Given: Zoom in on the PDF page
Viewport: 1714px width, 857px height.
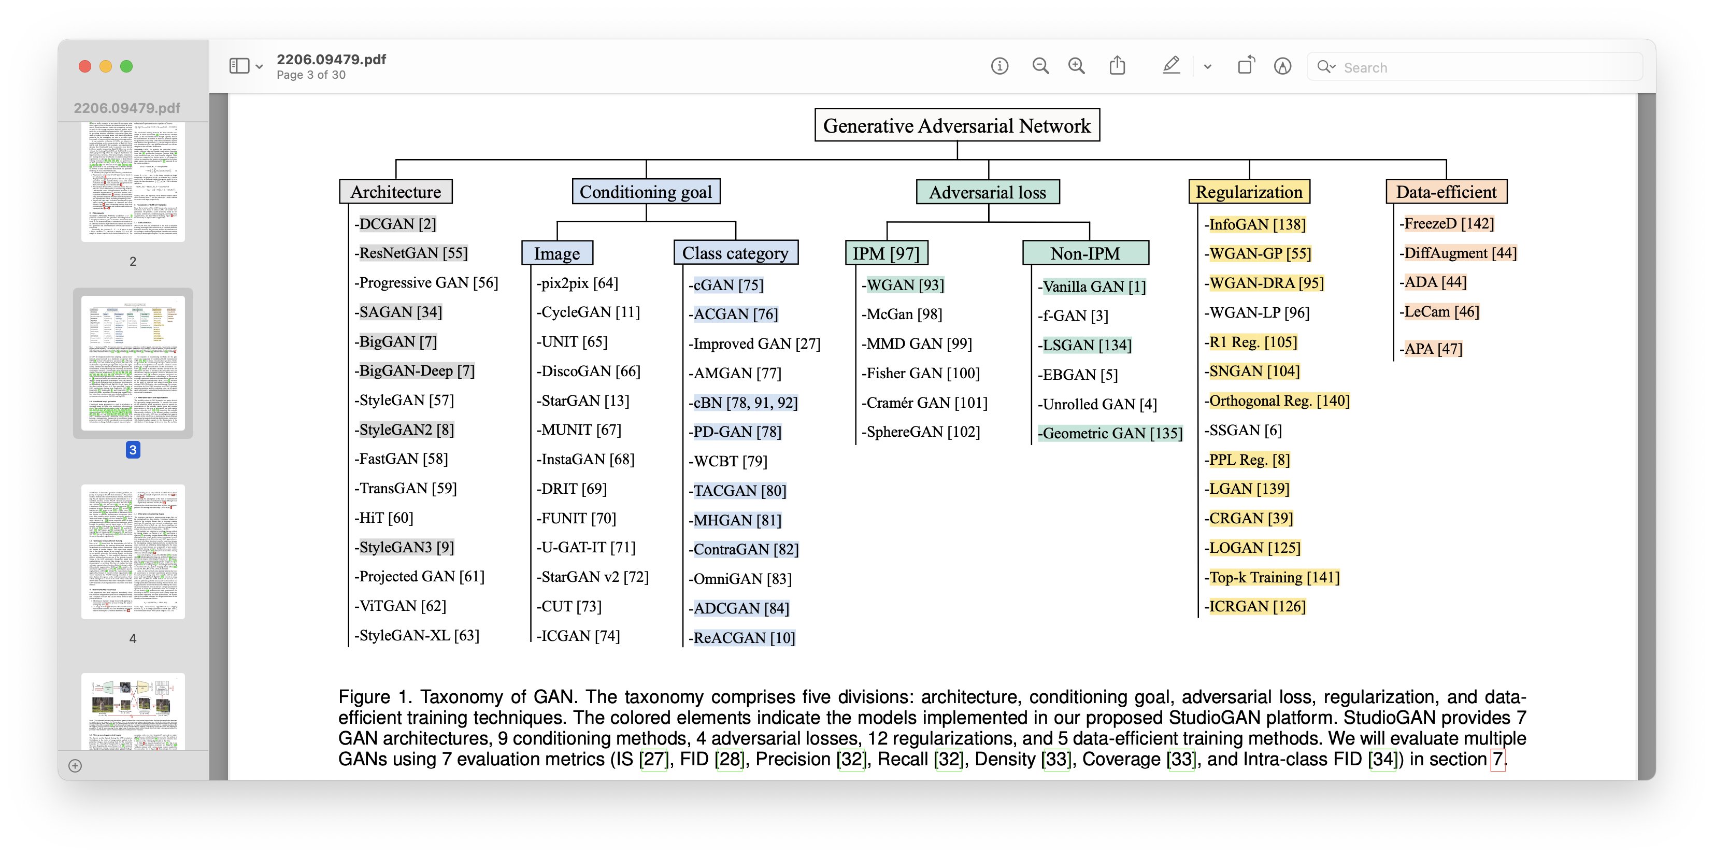Looking at the screenshot, I should 1077,66.
